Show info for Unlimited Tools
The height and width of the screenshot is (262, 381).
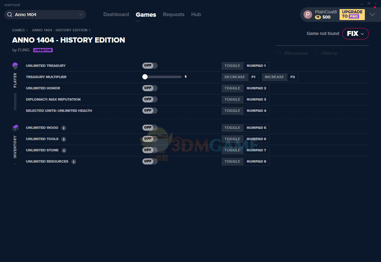[x=64, y=139]
